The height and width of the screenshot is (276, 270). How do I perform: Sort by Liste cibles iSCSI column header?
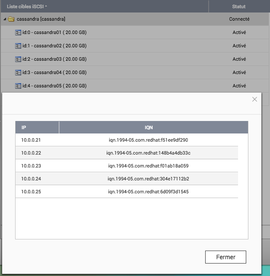pos(105,6)
